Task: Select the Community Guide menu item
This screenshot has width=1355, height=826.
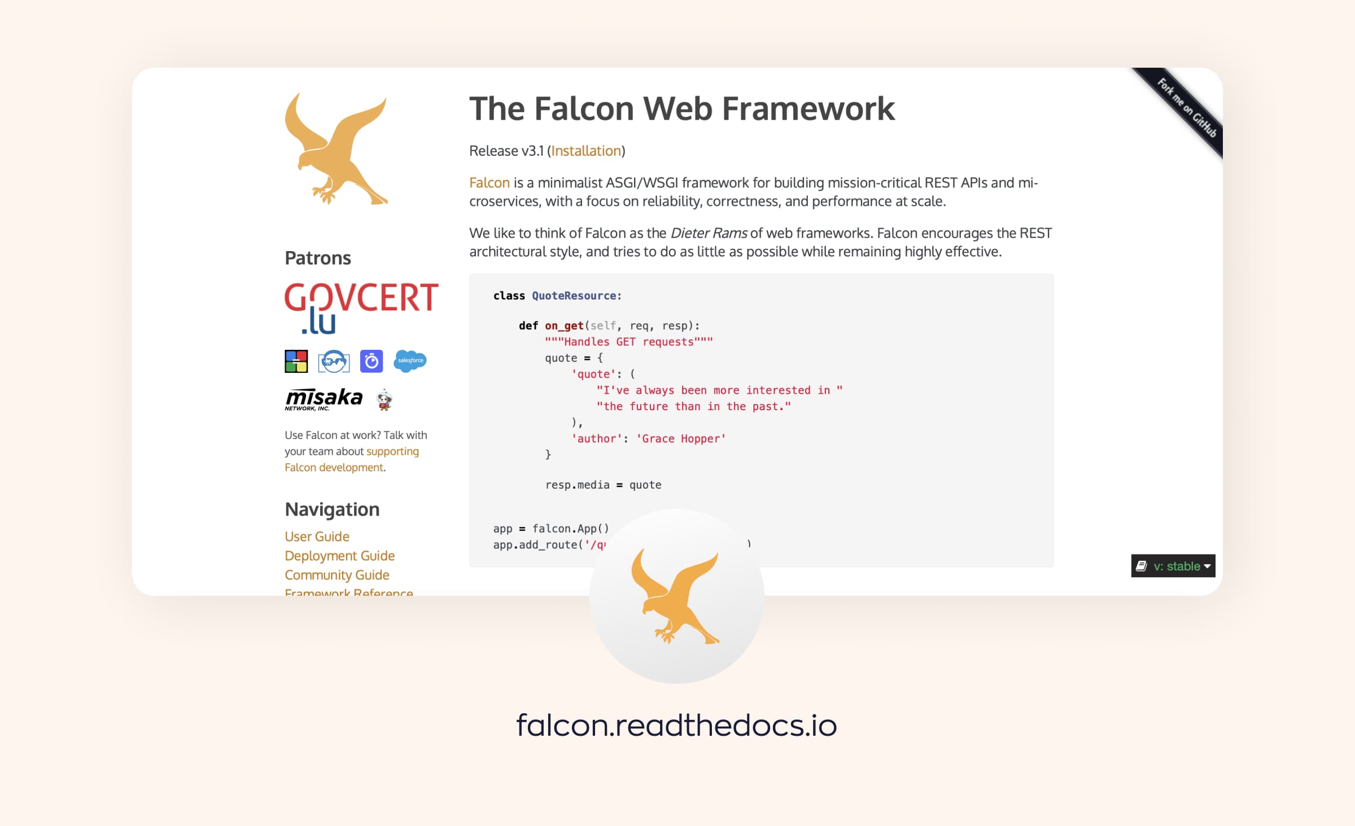Action: click(336, 574)
